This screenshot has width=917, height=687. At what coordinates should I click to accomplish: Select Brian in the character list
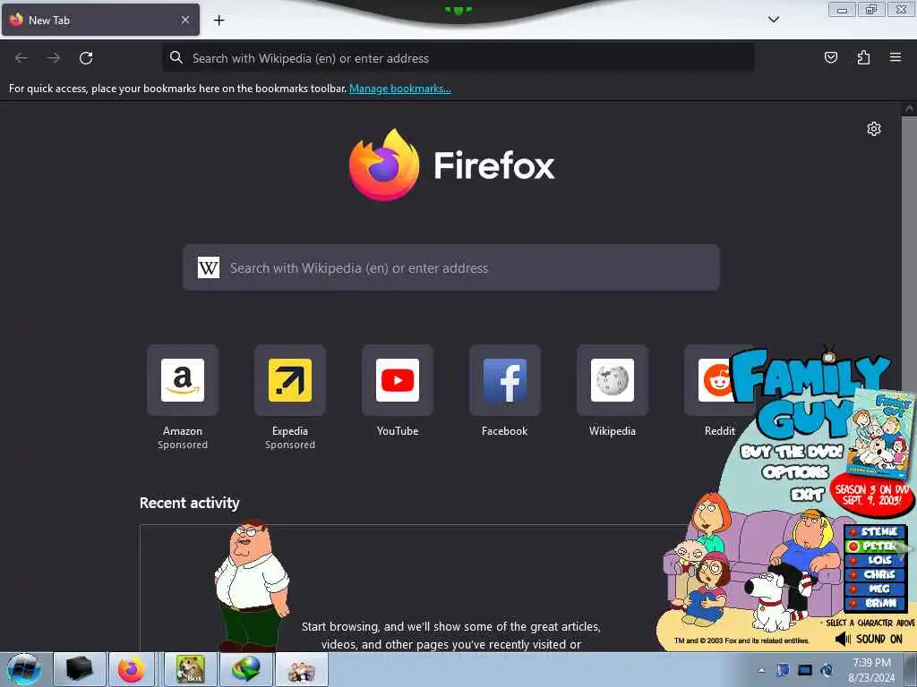tap(874, 603)
